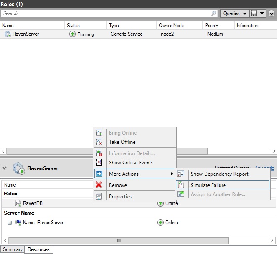Click the Medium priority cell
The image size is (277, 254).
pyautogui.click(x=215, y=34)
